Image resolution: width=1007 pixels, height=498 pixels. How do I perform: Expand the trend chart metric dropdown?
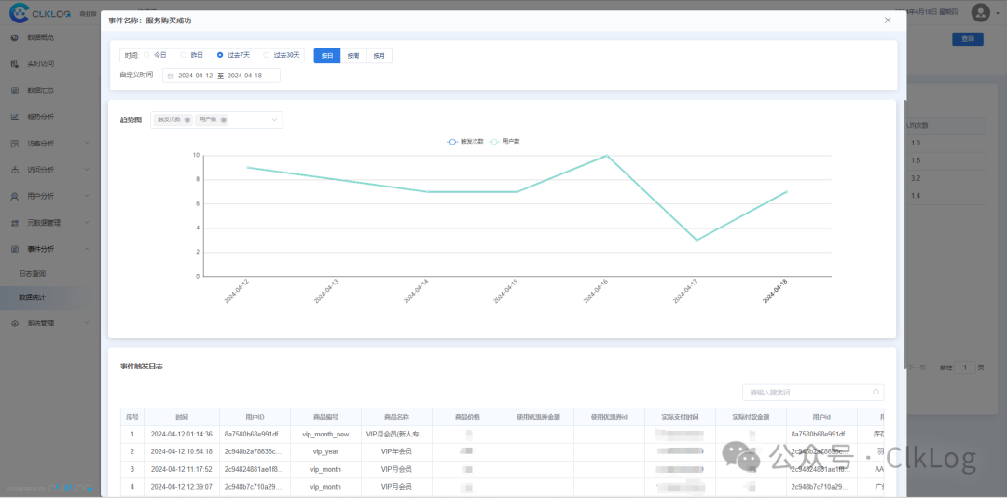(x=274, y=119)
